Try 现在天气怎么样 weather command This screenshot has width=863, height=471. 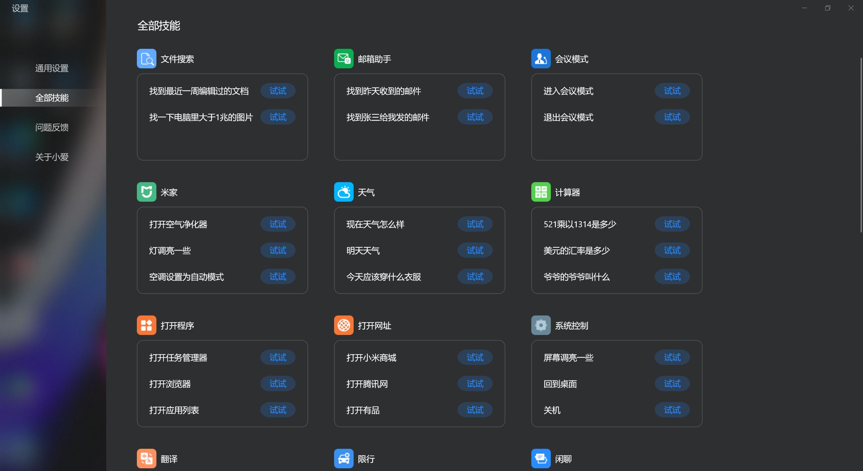tap(474, 224)
